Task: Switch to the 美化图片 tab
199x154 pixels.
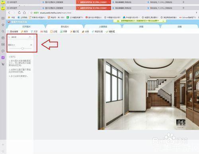Action: (65, 27)
